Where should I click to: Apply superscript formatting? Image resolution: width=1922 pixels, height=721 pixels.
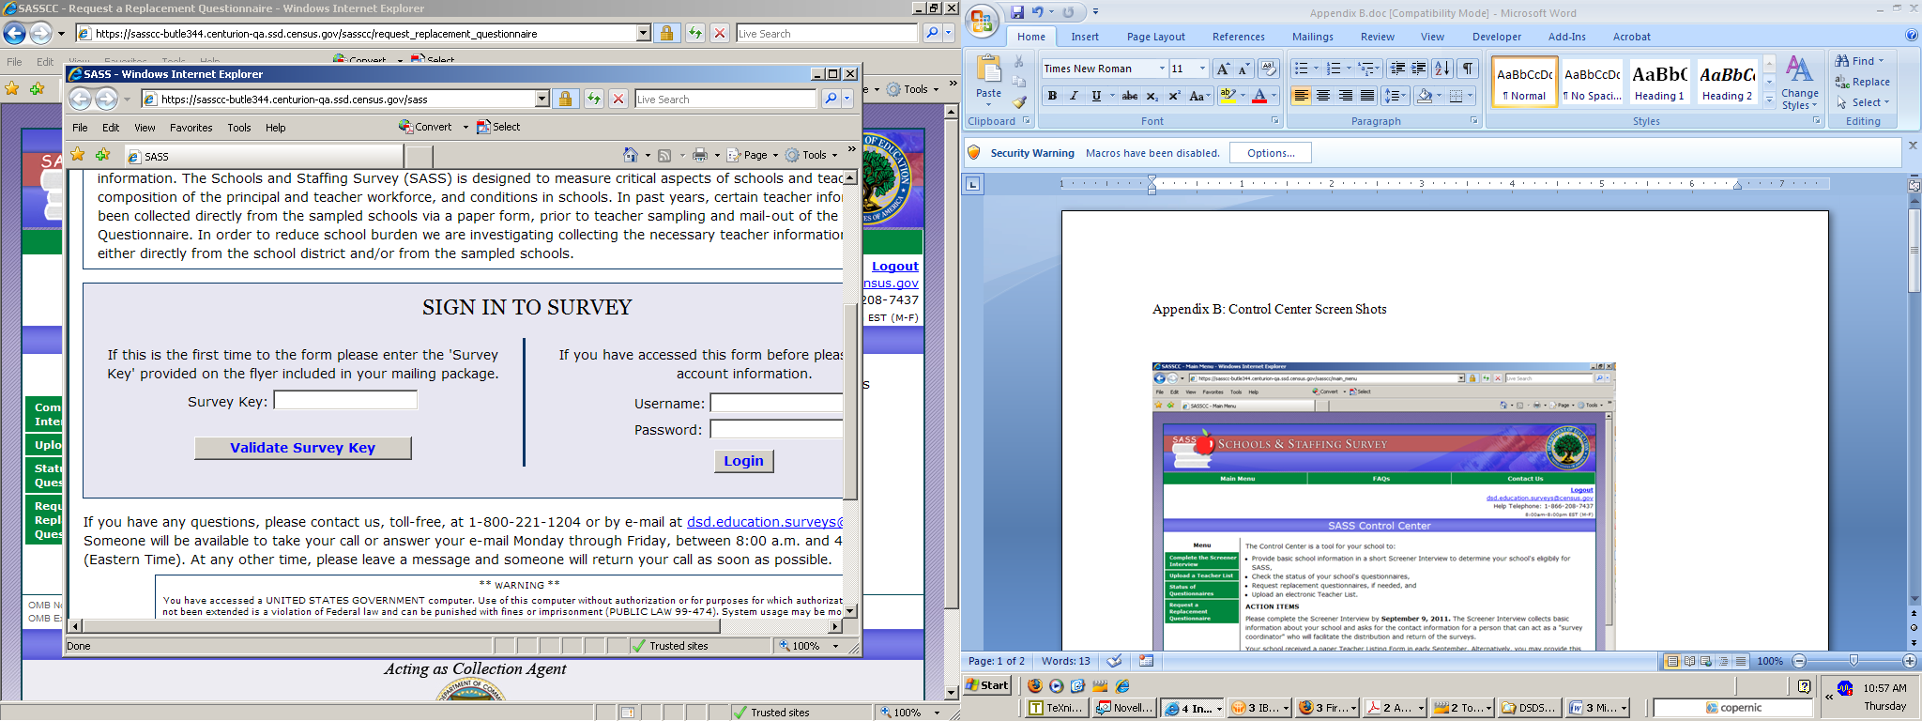point(1174,96)
